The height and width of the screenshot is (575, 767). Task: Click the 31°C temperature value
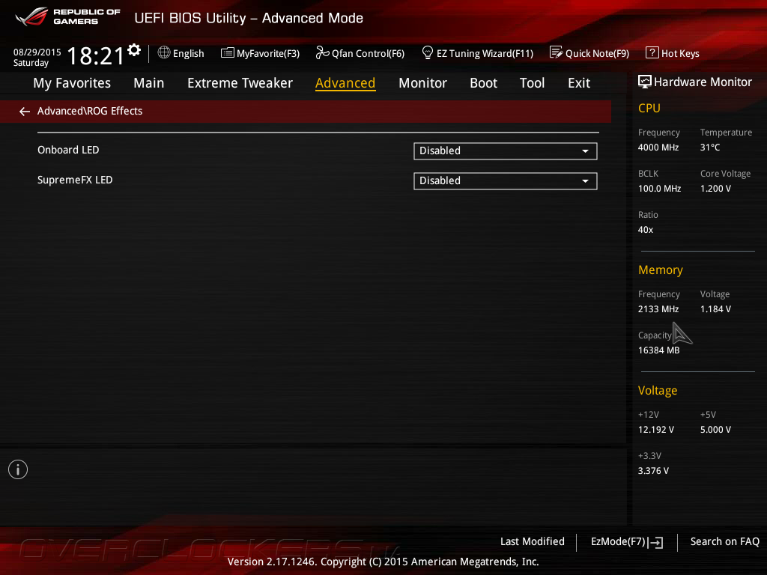[710, 147]
